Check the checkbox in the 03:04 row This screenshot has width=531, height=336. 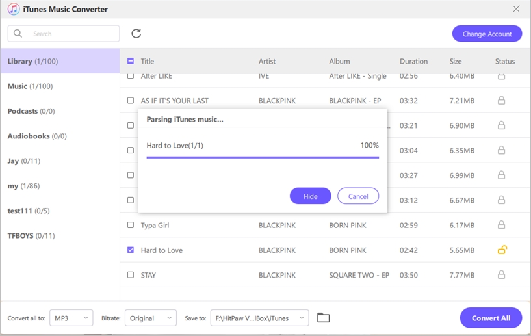pos(131,150)
